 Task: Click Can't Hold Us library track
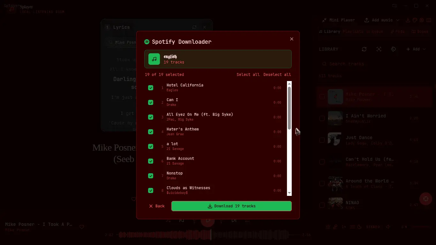[x=375, y=162]
